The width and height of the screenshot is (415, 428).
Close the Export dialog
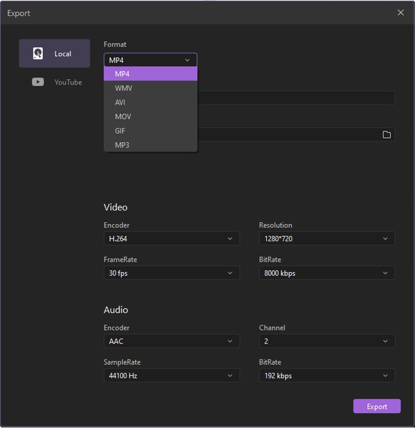point(401,13)
